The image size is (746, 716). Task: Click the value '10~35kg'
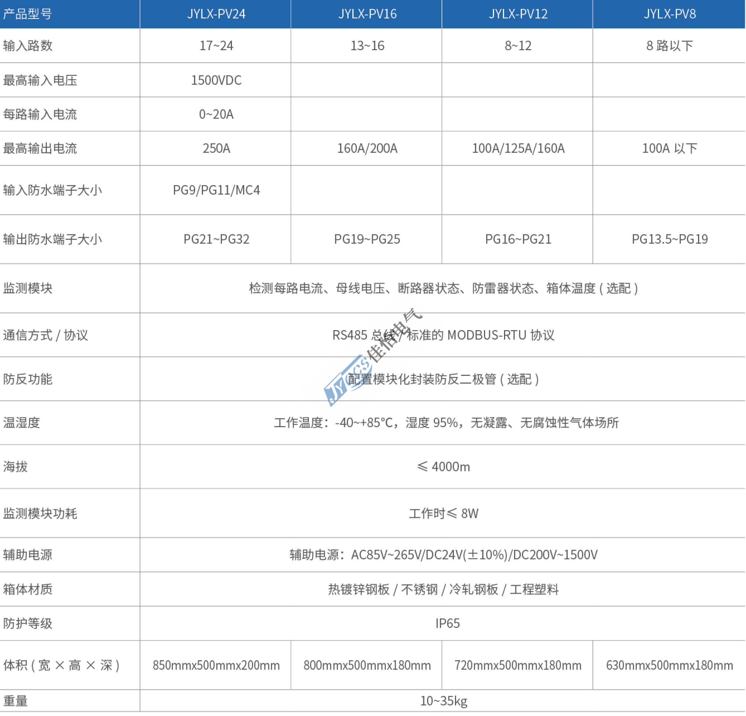443,701
